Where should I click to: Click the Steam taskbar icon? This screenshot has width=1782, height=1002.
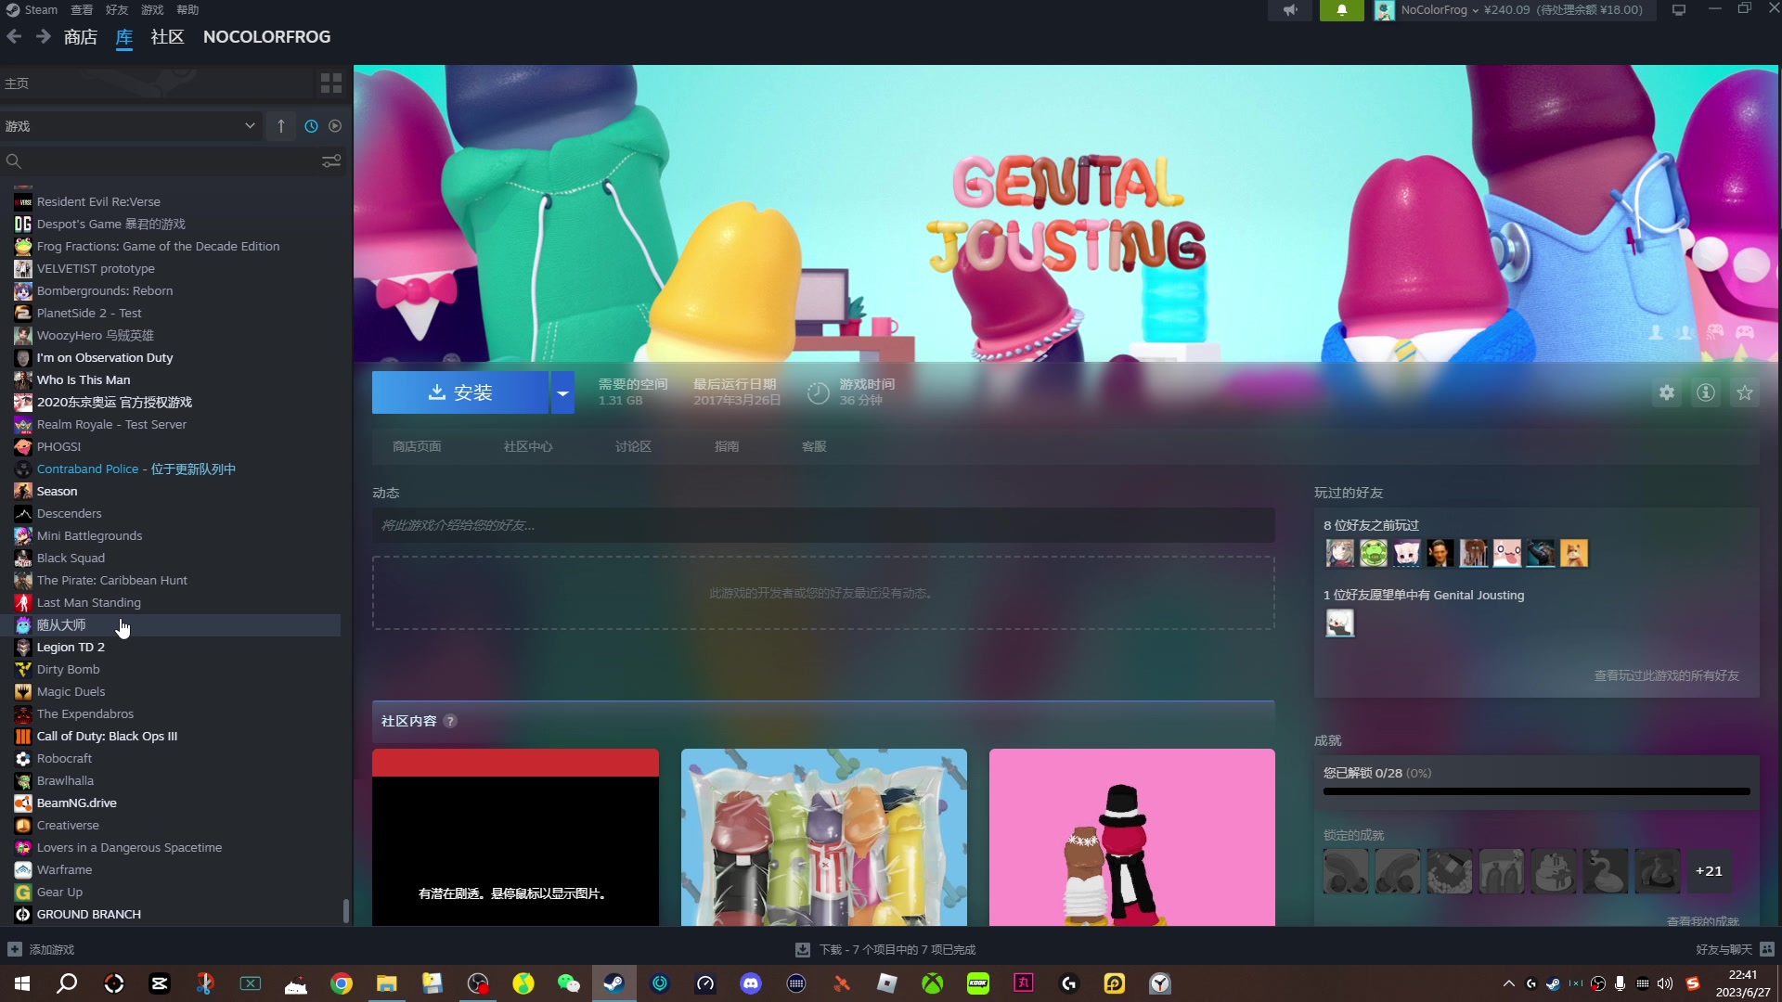pyautogui.click(x=614, y=983)
